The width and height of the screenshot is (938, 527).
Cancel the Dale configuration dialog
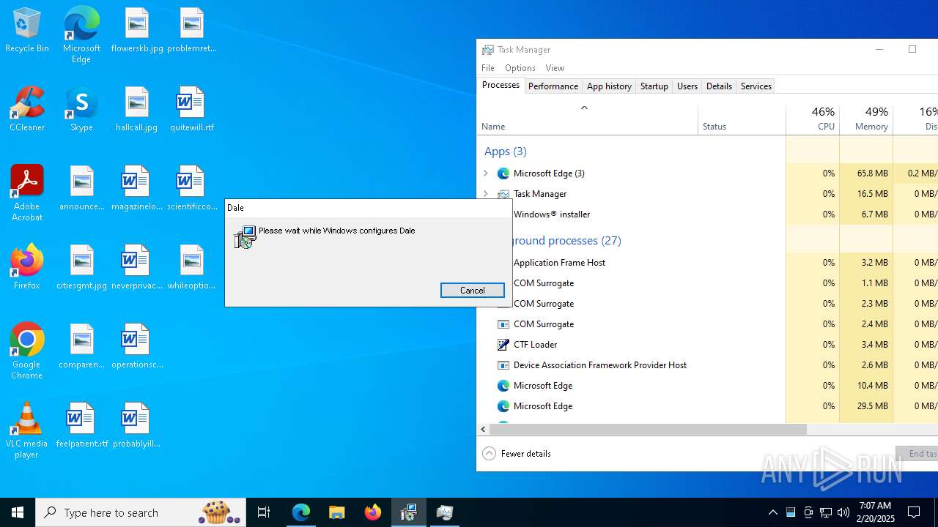pos(473,291)
